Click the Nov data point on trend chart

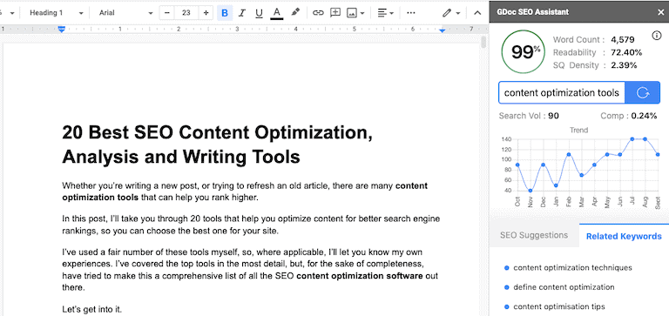coord(530,191)
